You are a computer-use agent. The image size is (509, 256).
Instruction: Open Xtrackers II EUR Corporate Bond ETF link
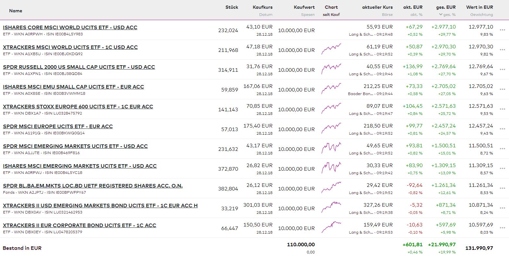[x=80, y=226]
